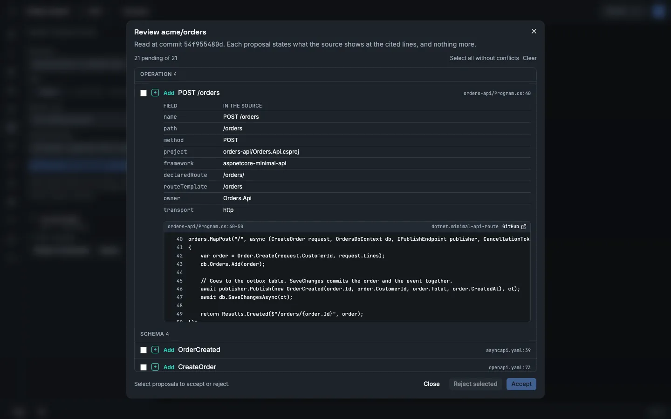Screen dimensions: 671x419
Task: Check the box for the OrderCreated schema
Action: coord(144,350)
